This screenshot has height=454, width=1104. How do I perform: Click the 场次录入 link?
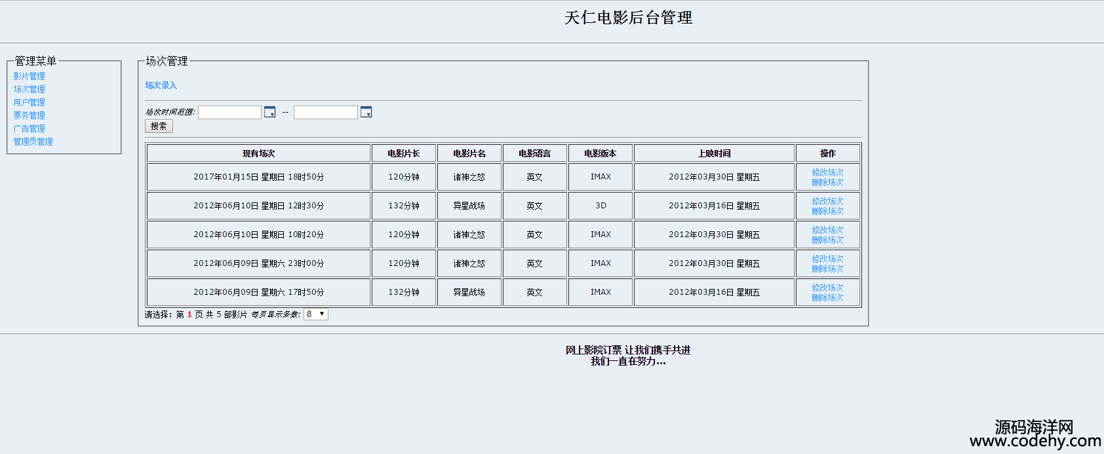(161, 85)
